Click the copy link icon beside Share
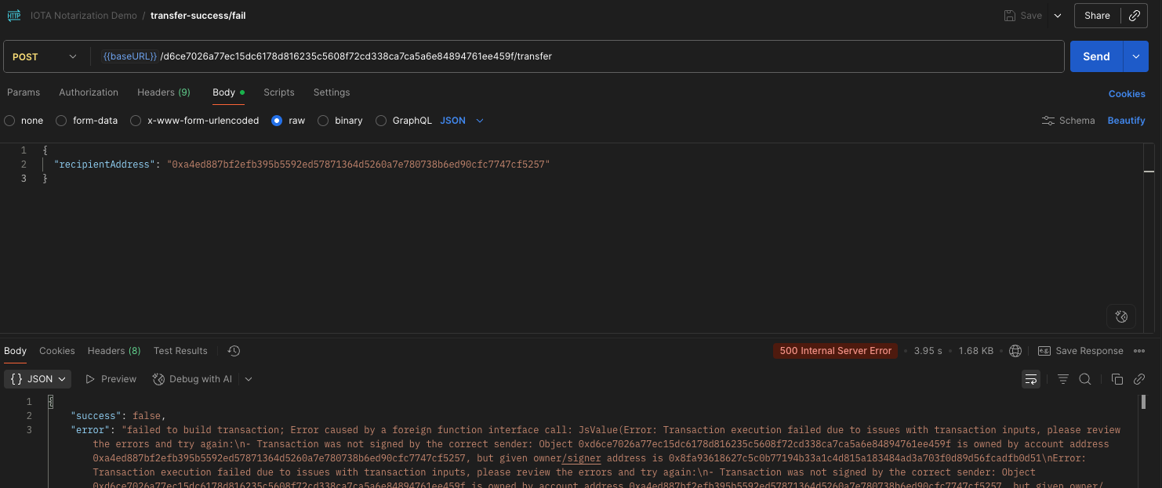The height and width of the screenshot is (488, 1162). 1134,16
